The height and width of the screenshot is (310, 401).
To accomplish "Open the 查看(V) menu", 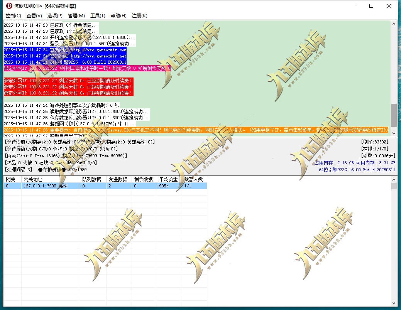I will pos(34,15).
